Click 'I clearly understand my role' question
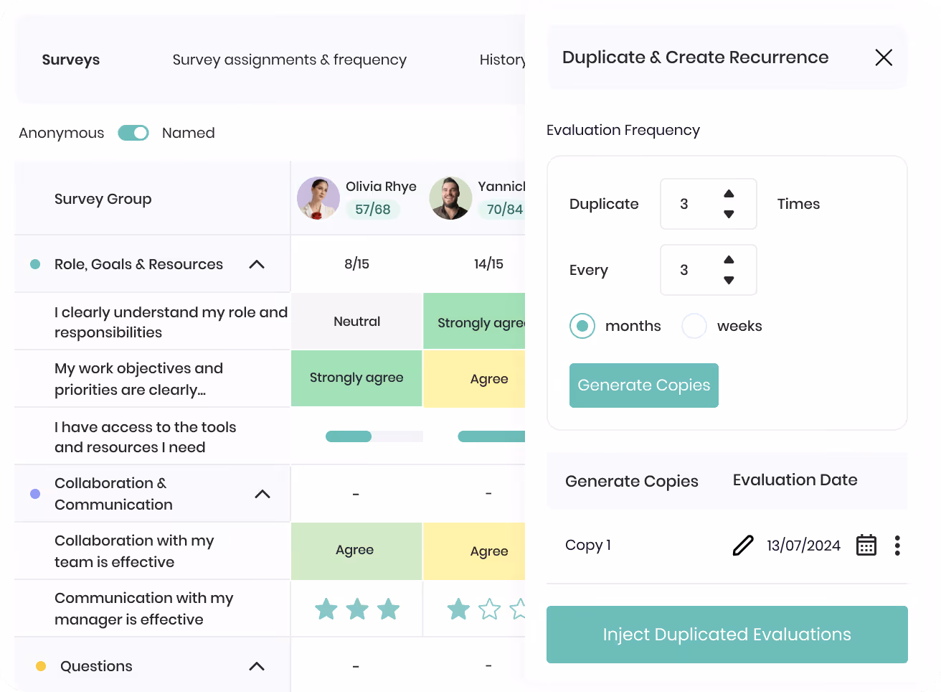The width and height of the screenshot is (941, 692). point(171,322)
